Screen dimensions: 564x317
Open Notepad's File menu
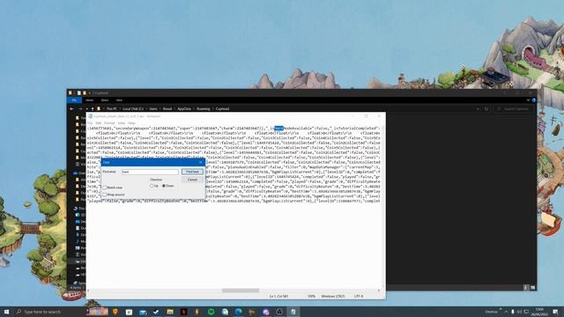90,123
